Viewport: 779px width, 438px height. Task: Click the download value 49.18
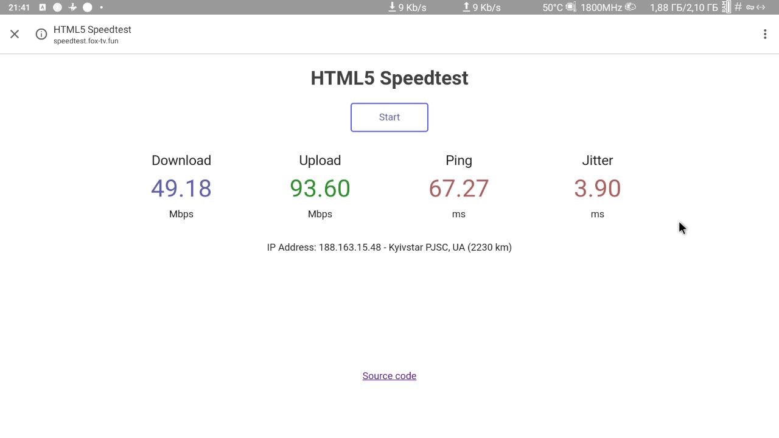click(x=181, y=188)
